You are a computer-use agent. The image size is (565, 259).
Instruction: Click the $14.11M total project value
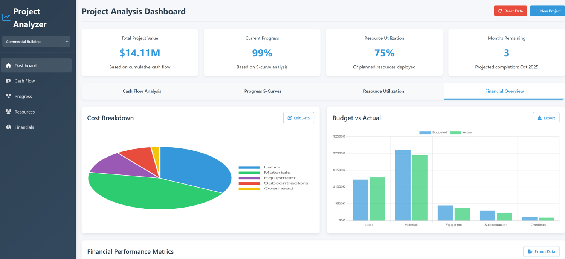tap(140, 53)
